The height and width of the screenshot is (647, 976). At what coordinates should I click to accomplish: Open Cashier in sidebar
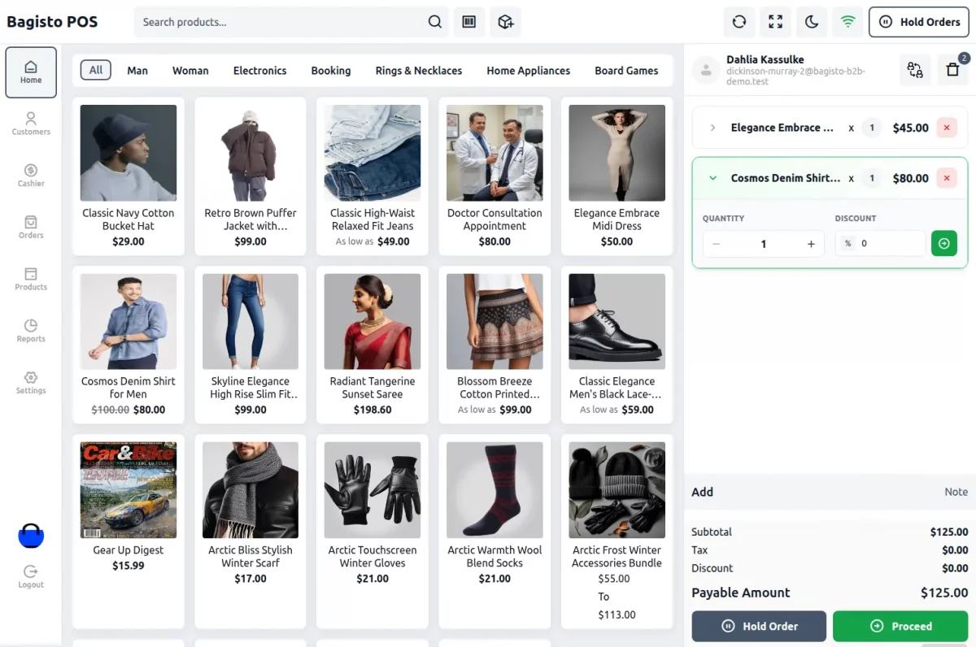(x=31, y=176)
